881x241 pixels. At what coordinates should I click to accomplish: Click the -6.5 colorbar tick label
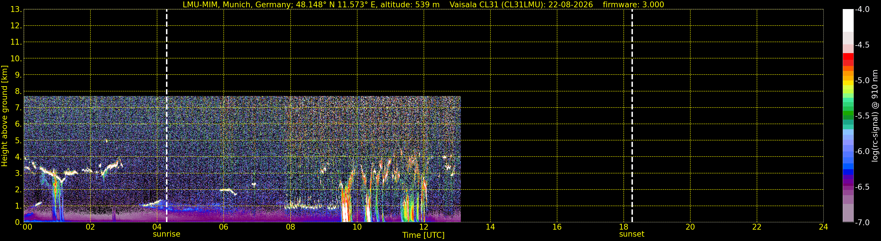tap(862, 187)
